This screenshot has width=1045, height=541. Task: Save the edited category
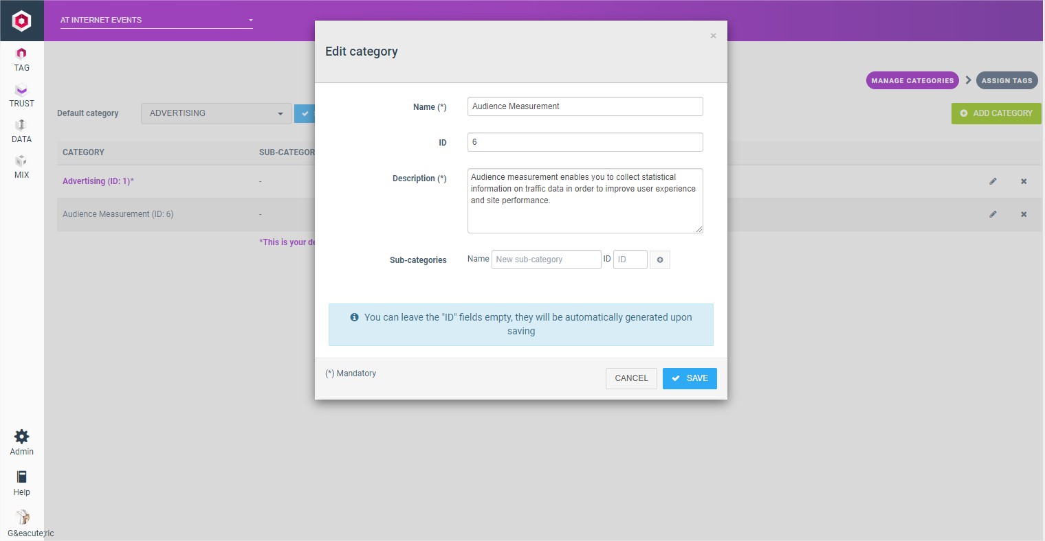(x=690, y=378)
